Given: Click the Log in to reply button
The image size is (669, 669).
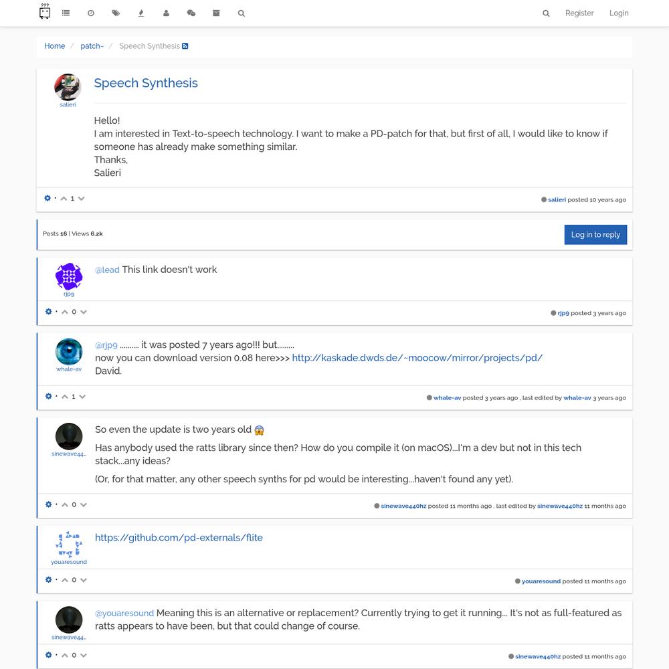Looking at the screenshot, I should click(595, 235).
